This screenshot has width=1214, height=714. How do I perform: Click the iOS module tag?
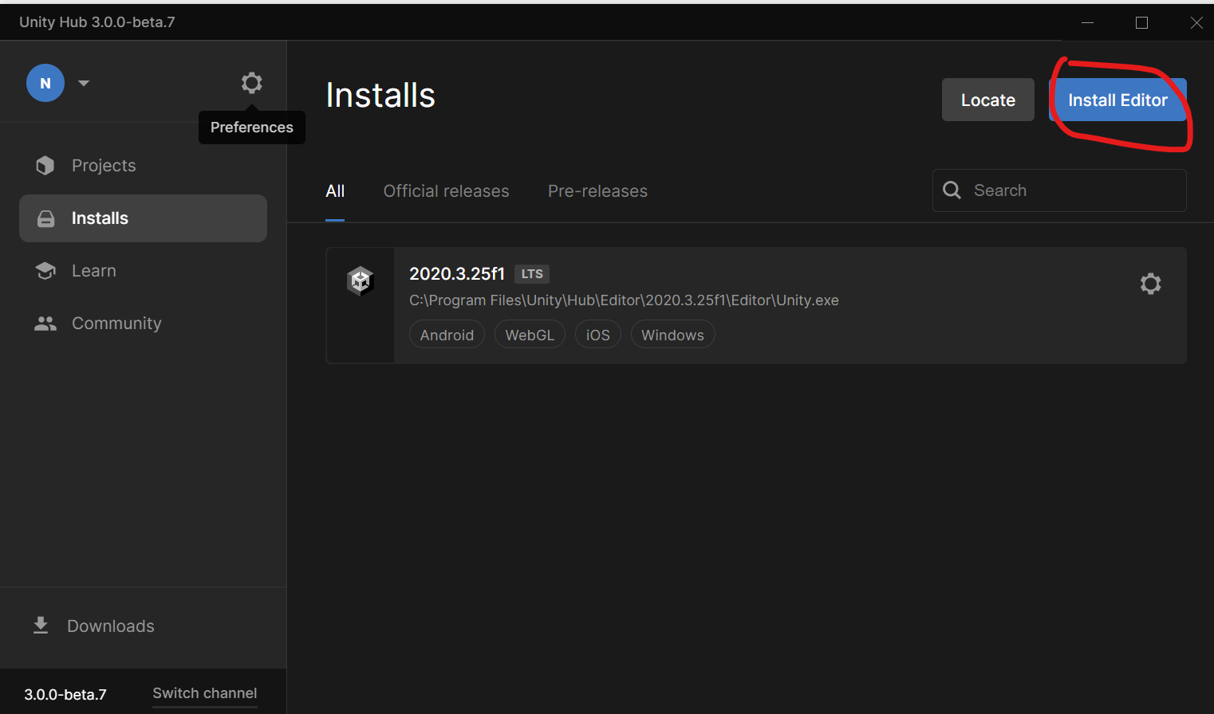598,335
